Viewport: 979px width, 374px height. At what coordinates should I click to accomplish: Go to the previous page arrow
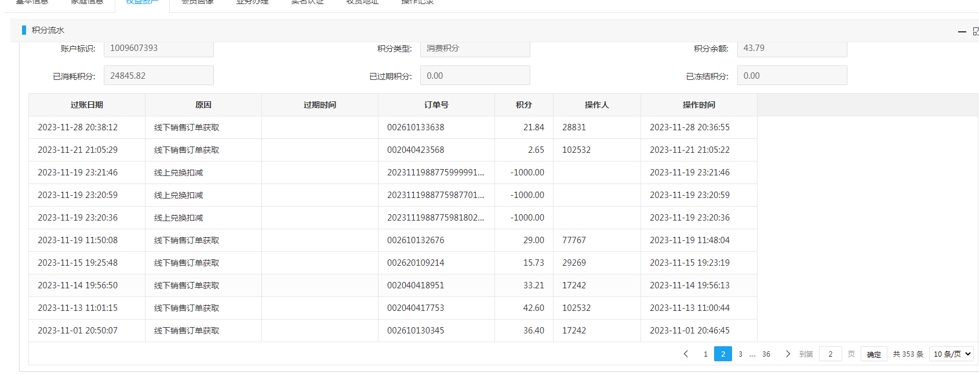click(686, 354)
